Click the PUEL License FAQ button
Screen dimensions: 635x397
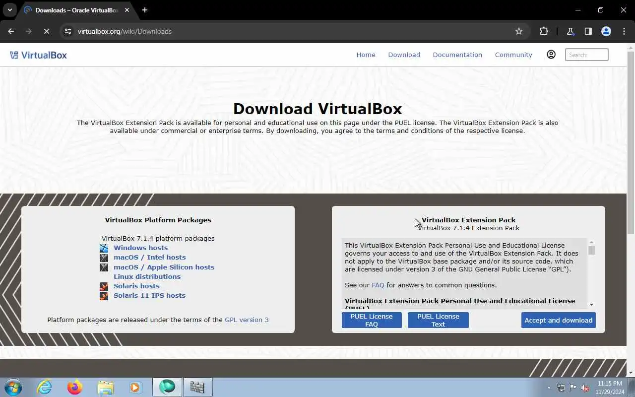pos(372,320)
